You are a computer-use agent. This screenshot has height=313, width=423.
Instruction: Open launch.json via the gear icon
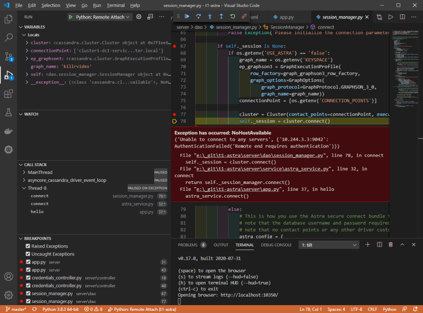tap(139, 17)
